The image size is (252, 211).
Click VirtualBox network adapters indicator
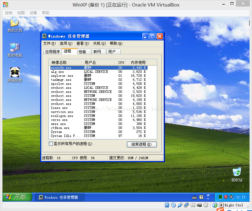coord(187,205)
